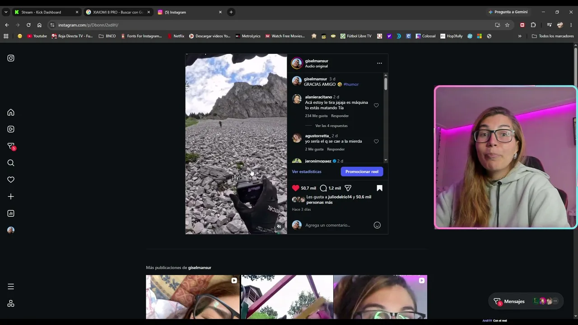Open Search in the Instagram sidebar
Viewport: 578px width, 325px height.
[11, 163]
